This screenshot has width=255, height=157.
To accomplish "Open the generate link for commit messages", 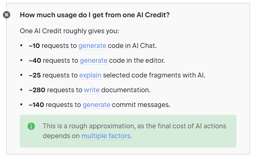I will (96, 105).
